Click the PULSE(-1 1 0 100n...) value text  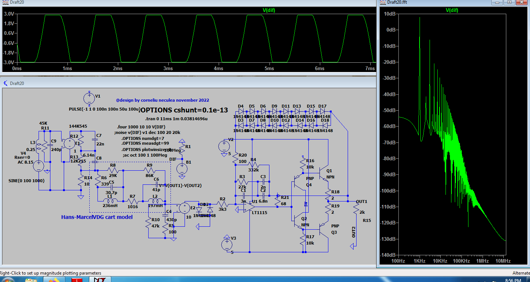pyautogui.click(x=105, y=110)
